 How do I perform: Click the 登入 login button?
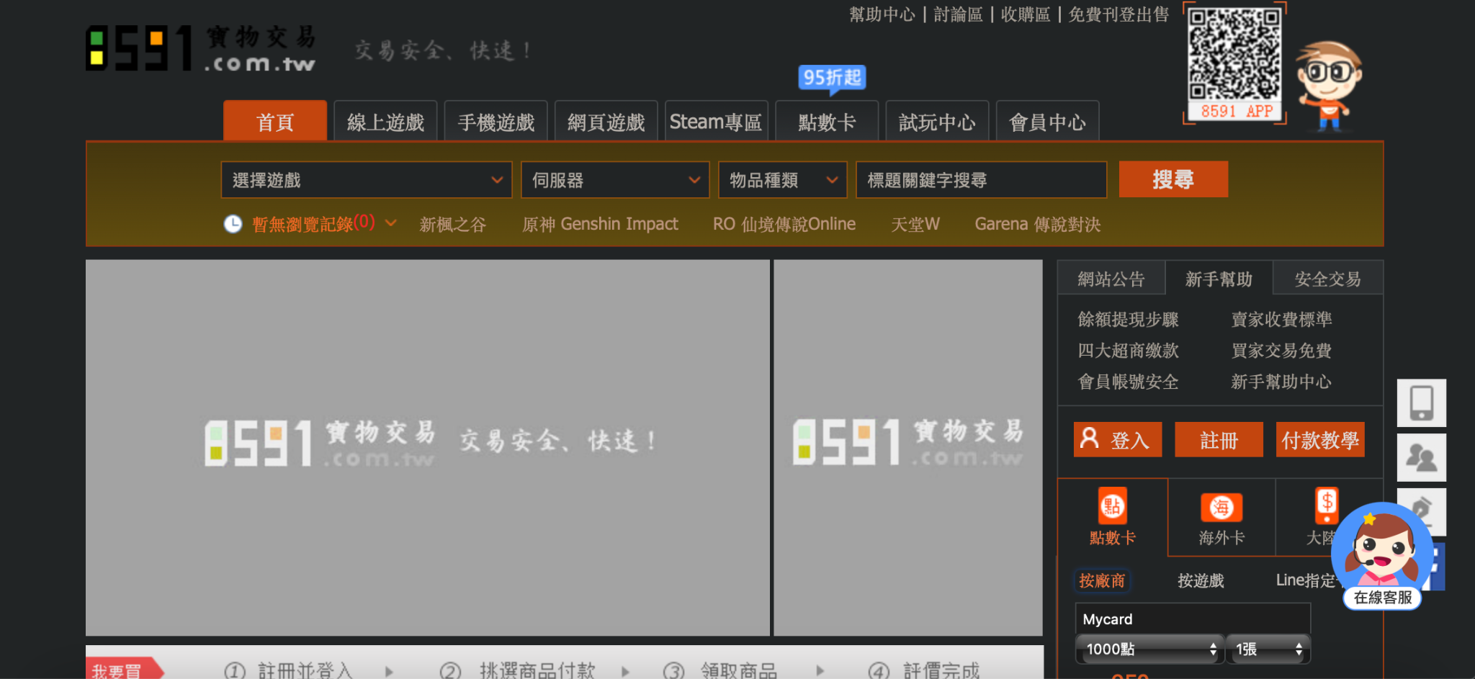point(1118,439)
